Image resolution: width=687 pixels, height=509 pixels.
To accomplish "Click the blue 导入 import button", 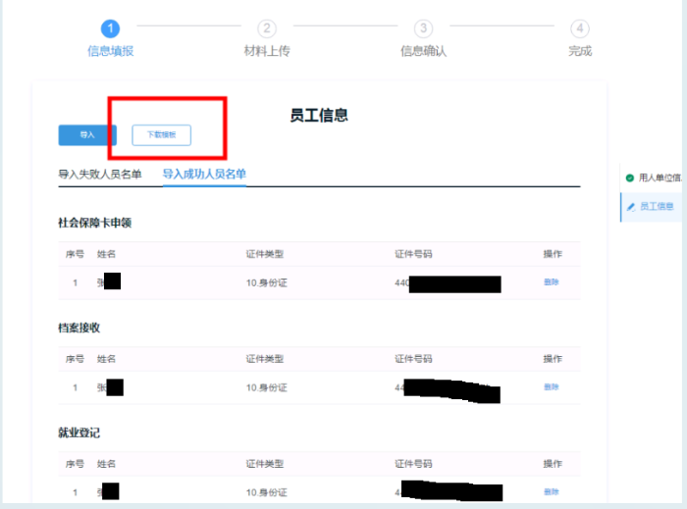I will (87, 134).
